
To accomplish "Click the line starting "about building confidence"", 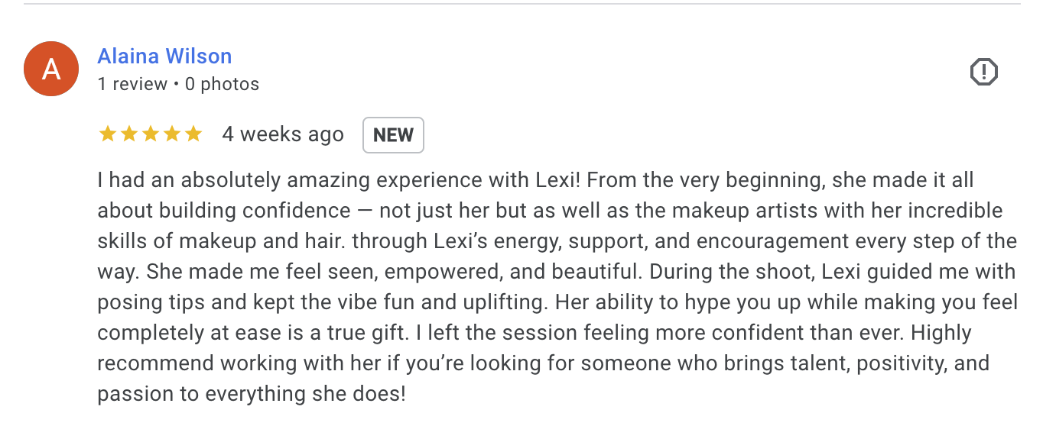I will click(550, 211).
